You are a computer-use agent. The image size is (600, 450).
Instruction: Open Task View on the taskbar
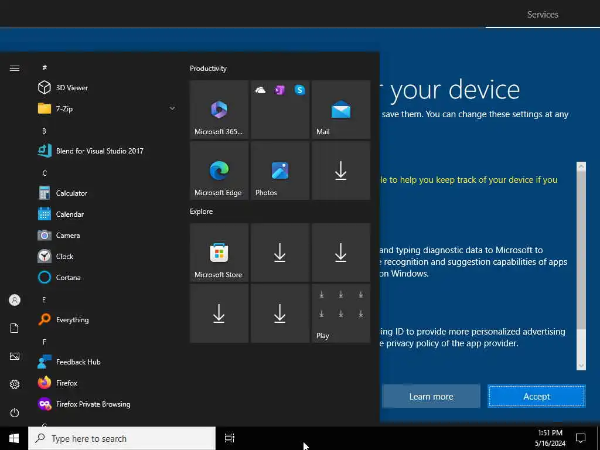230,438
